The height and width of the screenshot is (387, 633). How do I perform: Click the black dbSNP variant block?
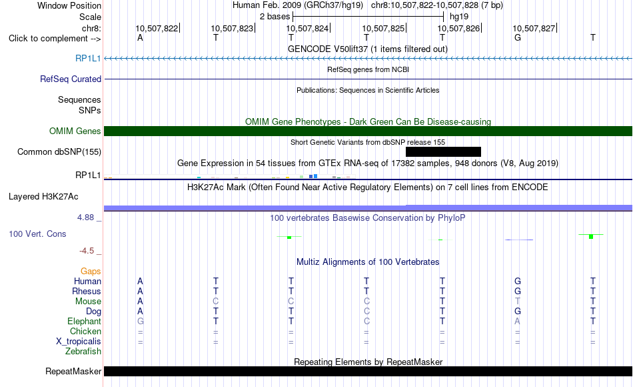coord(443,151)
